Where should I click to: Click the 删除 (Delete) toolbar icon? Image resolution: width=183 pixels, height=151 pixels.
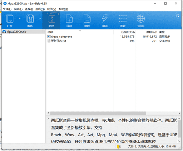click(x=87, y=20)
